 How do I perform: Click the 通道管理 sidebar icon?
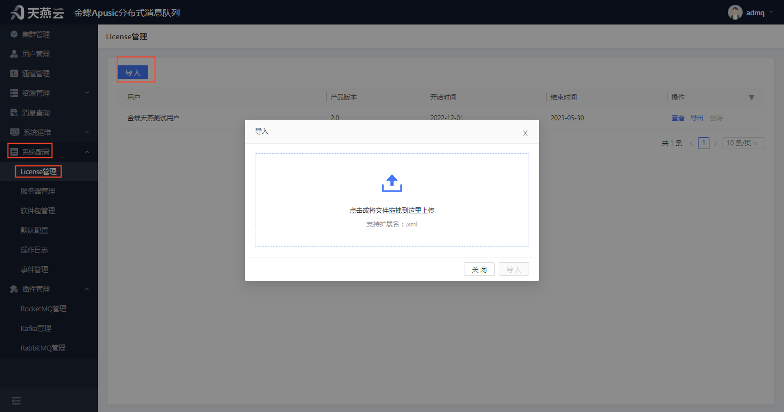click(x=14, y=73)
